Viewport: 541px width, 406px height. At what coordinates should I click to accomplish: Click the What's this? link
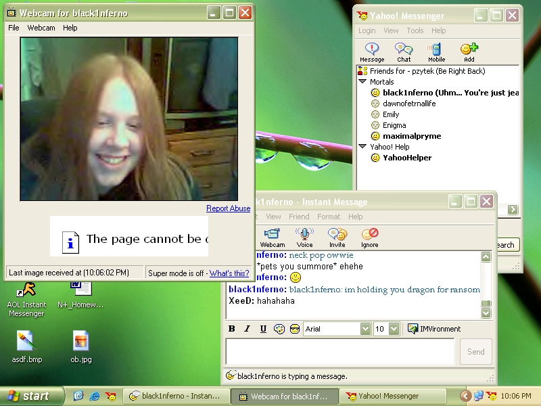229,273
